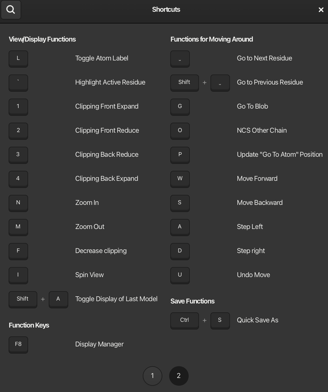This screenshot has height=392, width=328.
Task: Click the 1 key for Clipping Front Expand
Action: click(18, 107)
